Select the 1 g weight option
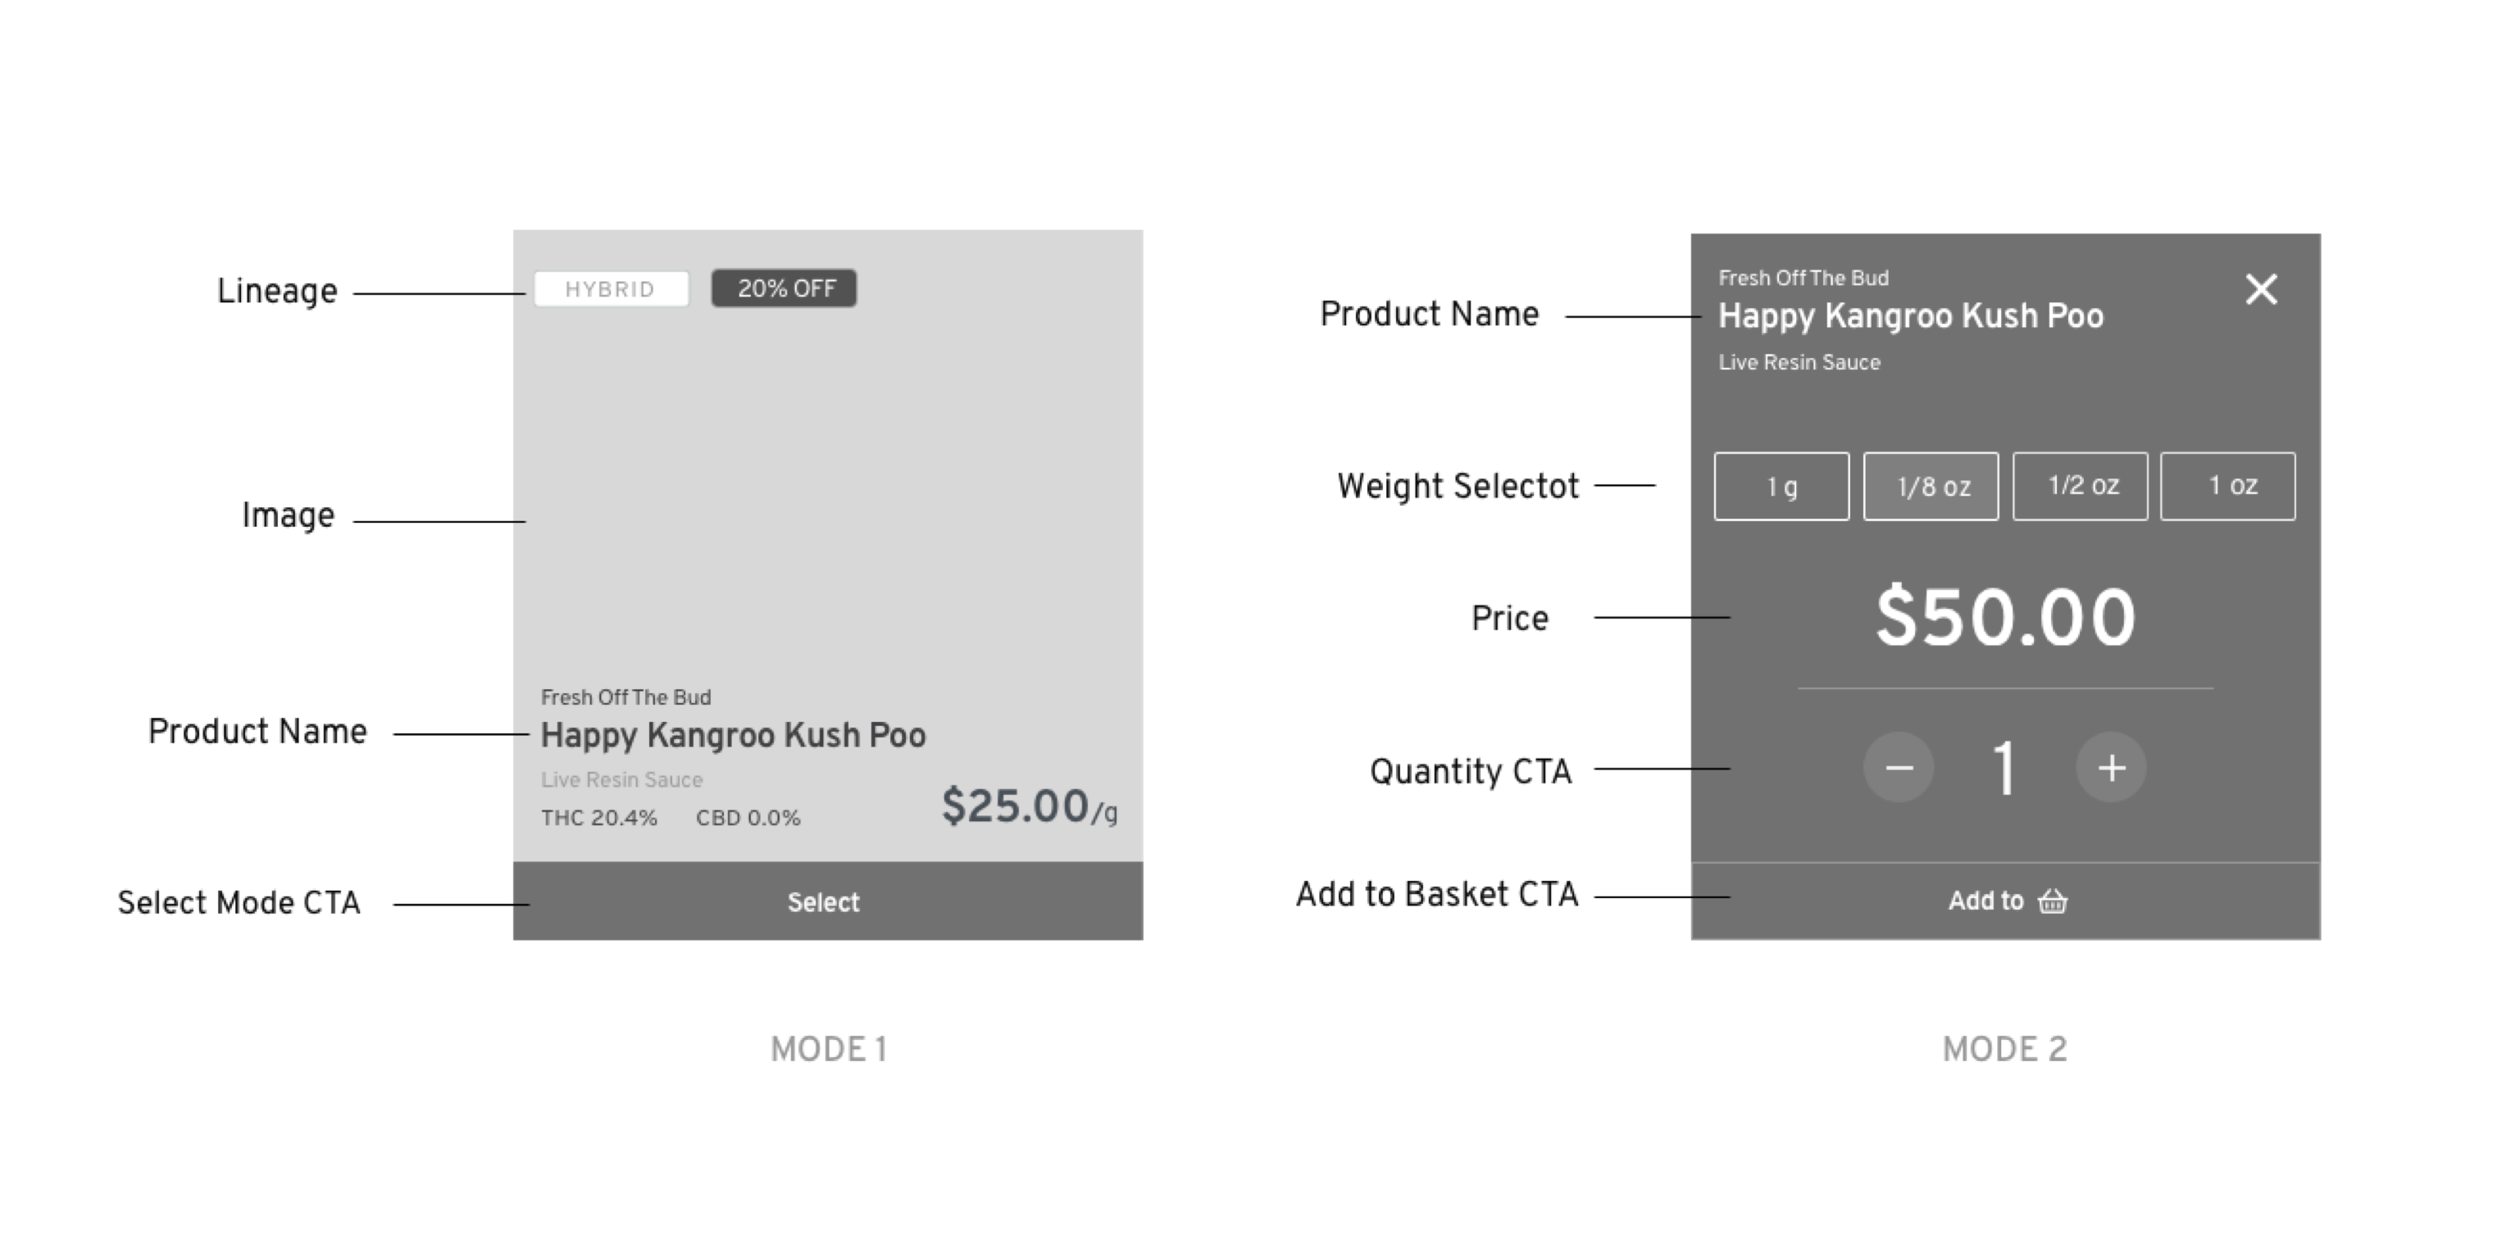 (x=1781, y=486)
